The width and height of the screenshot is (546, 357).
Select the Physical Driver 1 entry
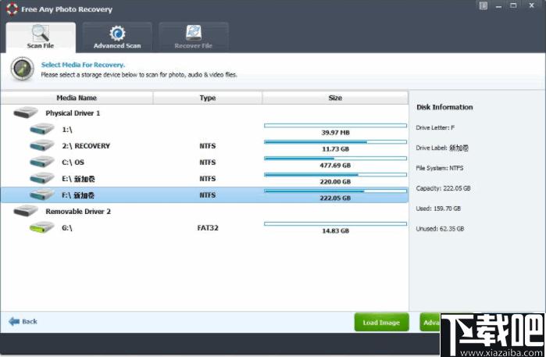point(205,112)
